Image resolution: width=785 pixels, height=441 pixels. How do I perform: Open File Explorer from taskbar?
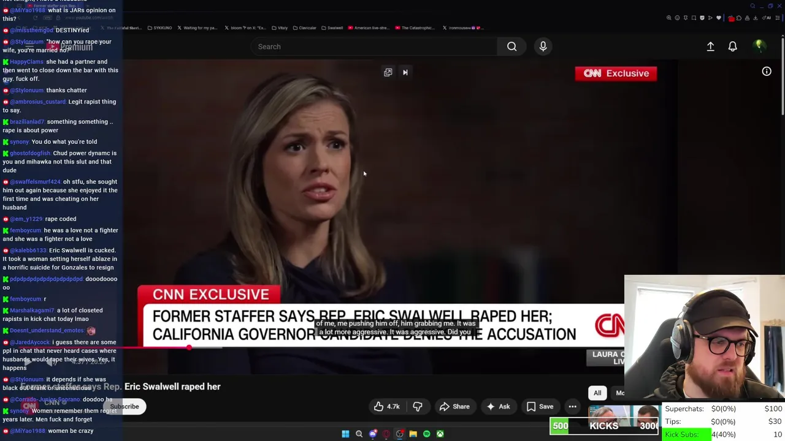coord(413,434)
